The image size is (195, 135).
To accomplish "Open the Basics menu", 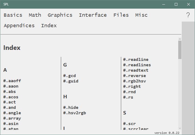I will [13, 15].
